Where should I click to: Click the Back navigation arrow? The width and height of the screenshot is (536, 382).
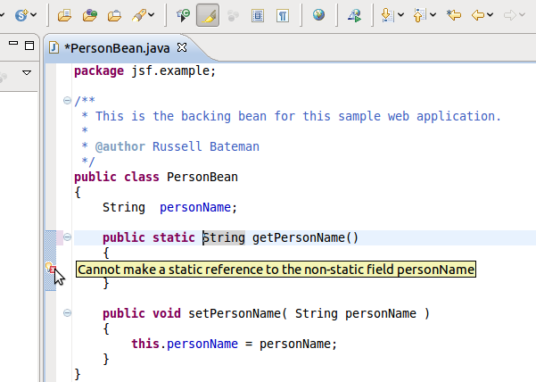click(x=478, y=15)
